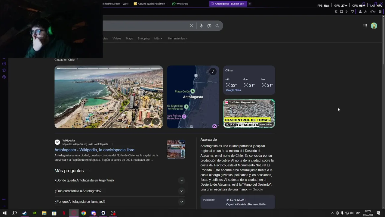
Task: Click the ESP language indicator
Action: [x=358, y=213]
